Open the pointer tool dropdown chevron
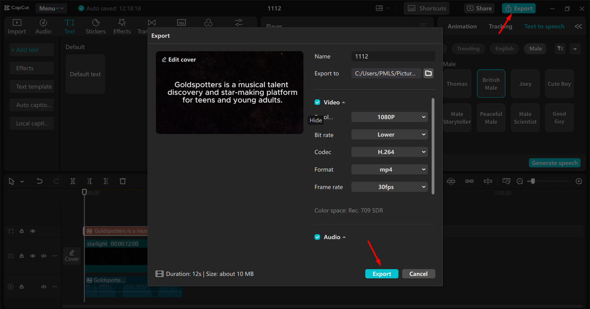Image resolution: width=590 pixels, height=309 pixels. pos(22,181)
